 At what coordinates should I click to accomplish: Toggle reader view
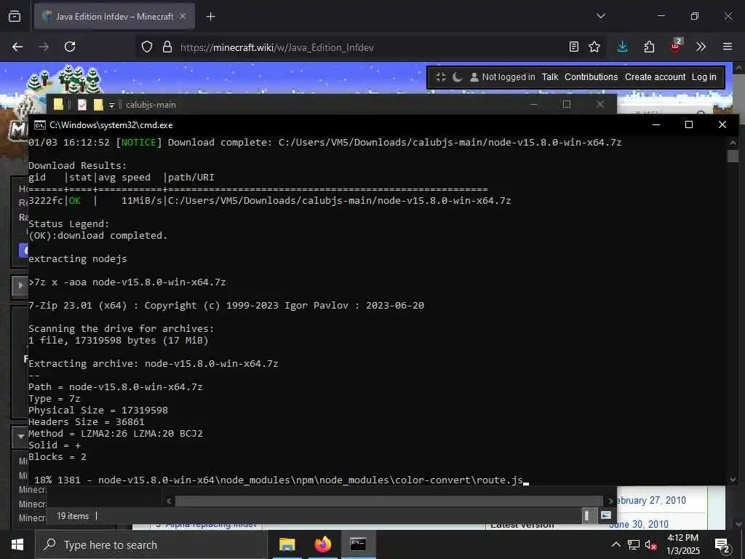574,47
